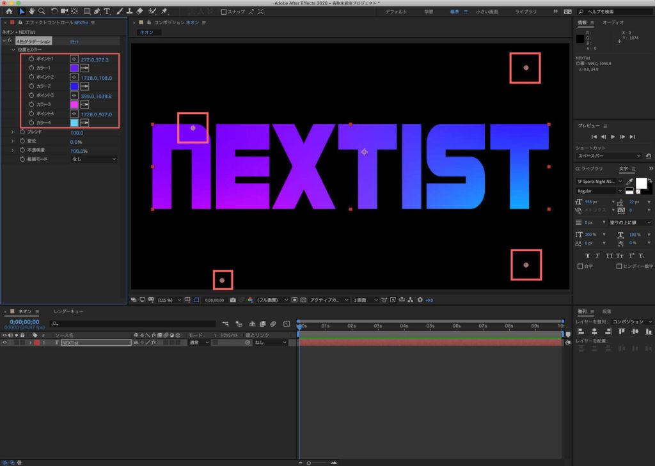Toggle the 4-Color Gradient fx switch
Image resolution: width=655 pixels, height=466 pixels.
point(10,41)
